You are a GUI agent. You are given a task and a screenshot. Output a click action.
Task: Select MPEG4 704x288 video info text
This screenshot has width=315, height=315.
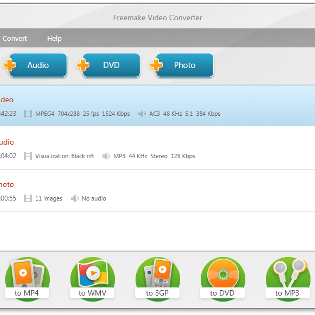click(82, 114)
